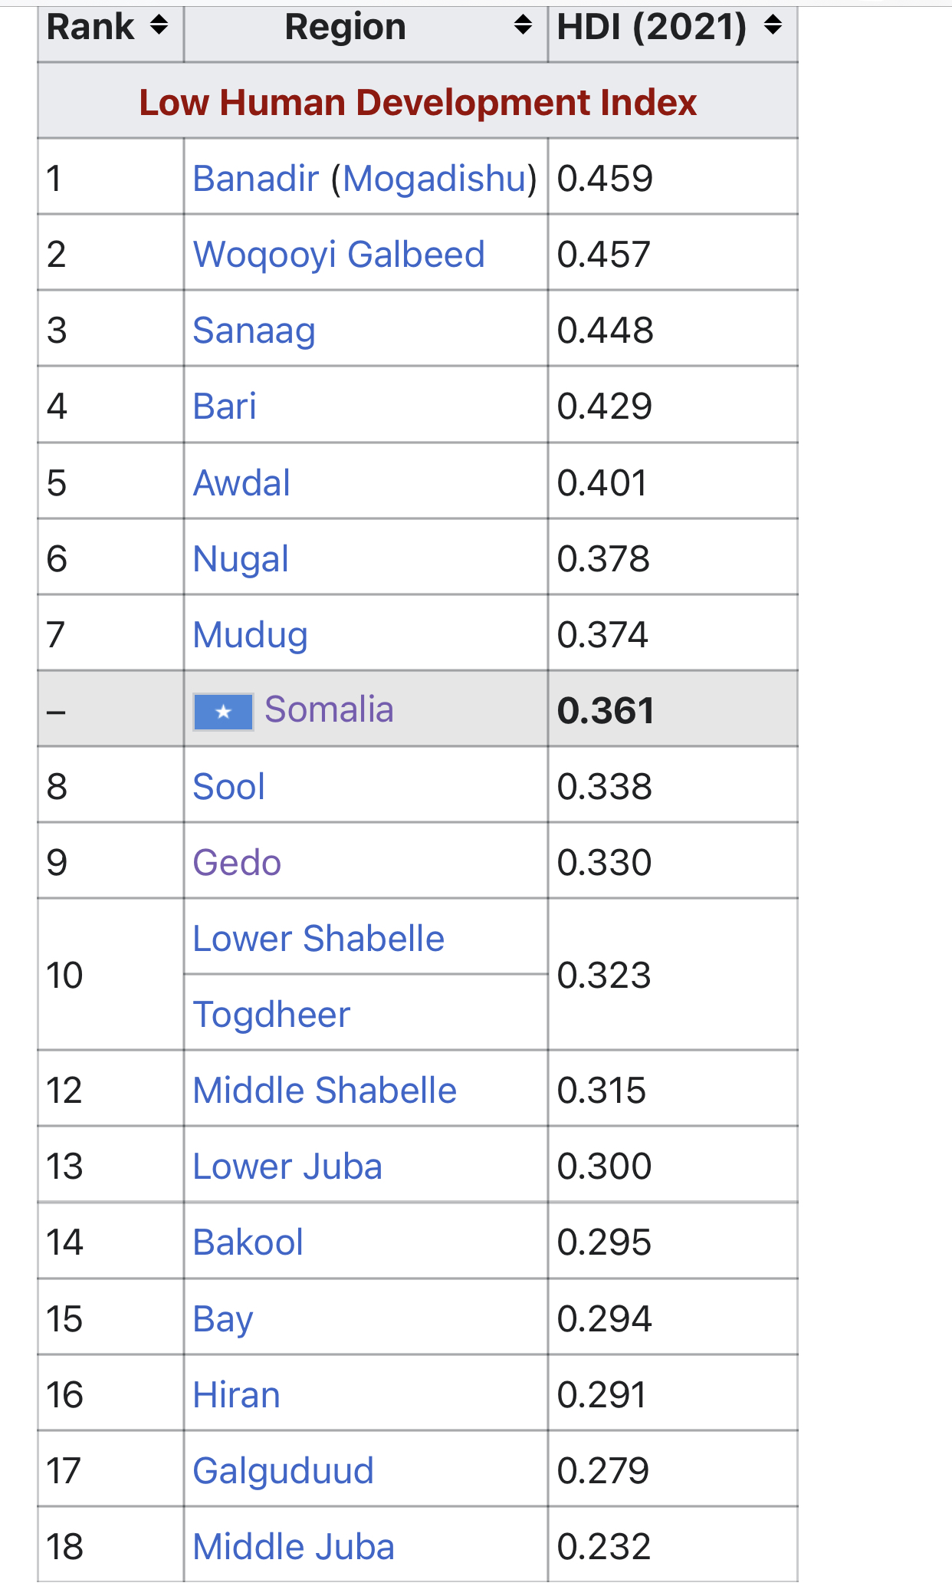This screenshot has width=952, height=1596.
Task: Click the Sool region link
Action: [228, 787]
